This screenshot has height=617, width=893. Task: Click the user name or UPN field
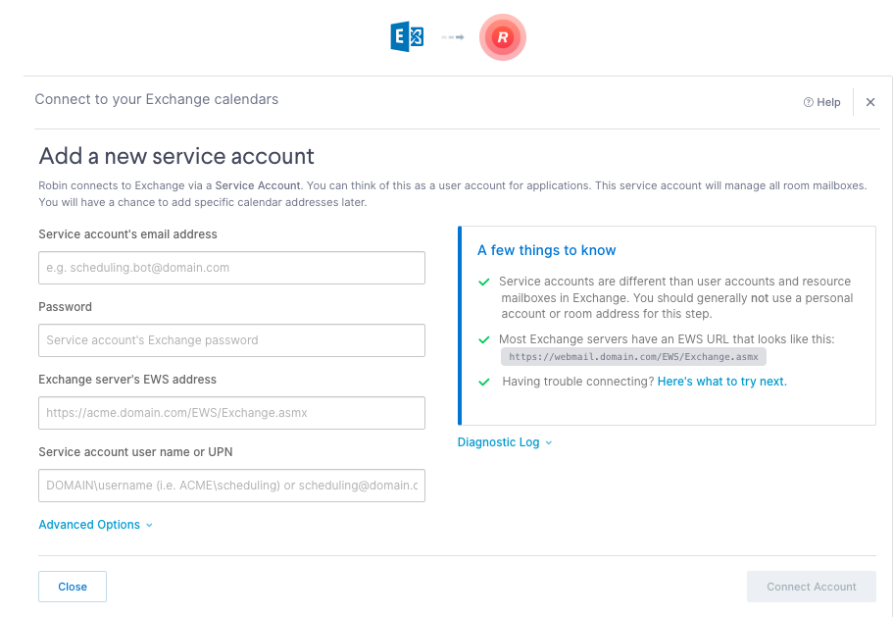tap(231, 486)
